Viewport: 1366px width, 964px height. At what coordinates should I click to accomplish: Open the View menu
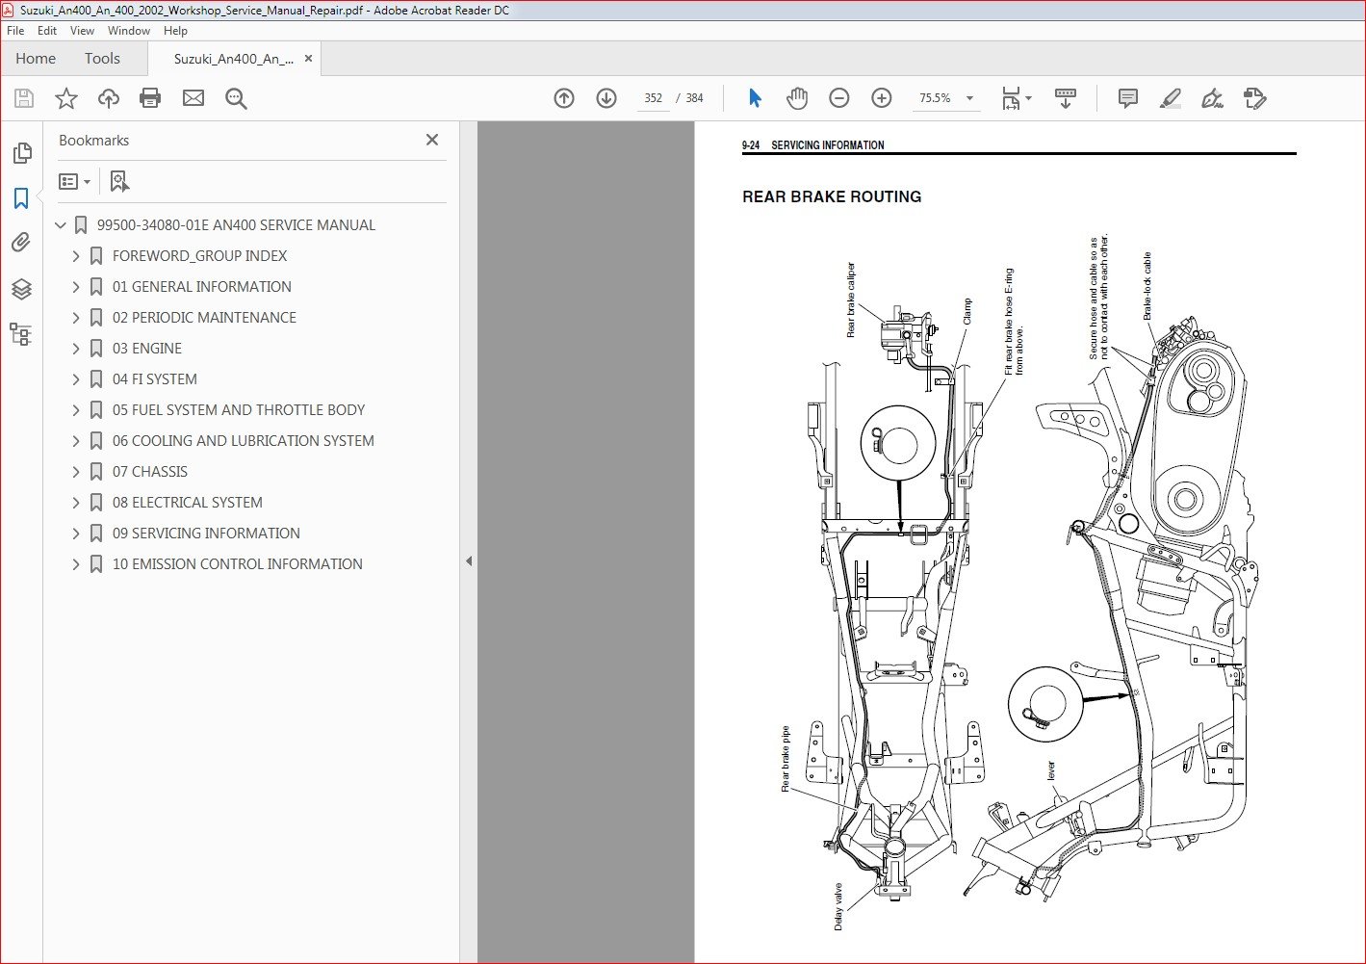83,31
